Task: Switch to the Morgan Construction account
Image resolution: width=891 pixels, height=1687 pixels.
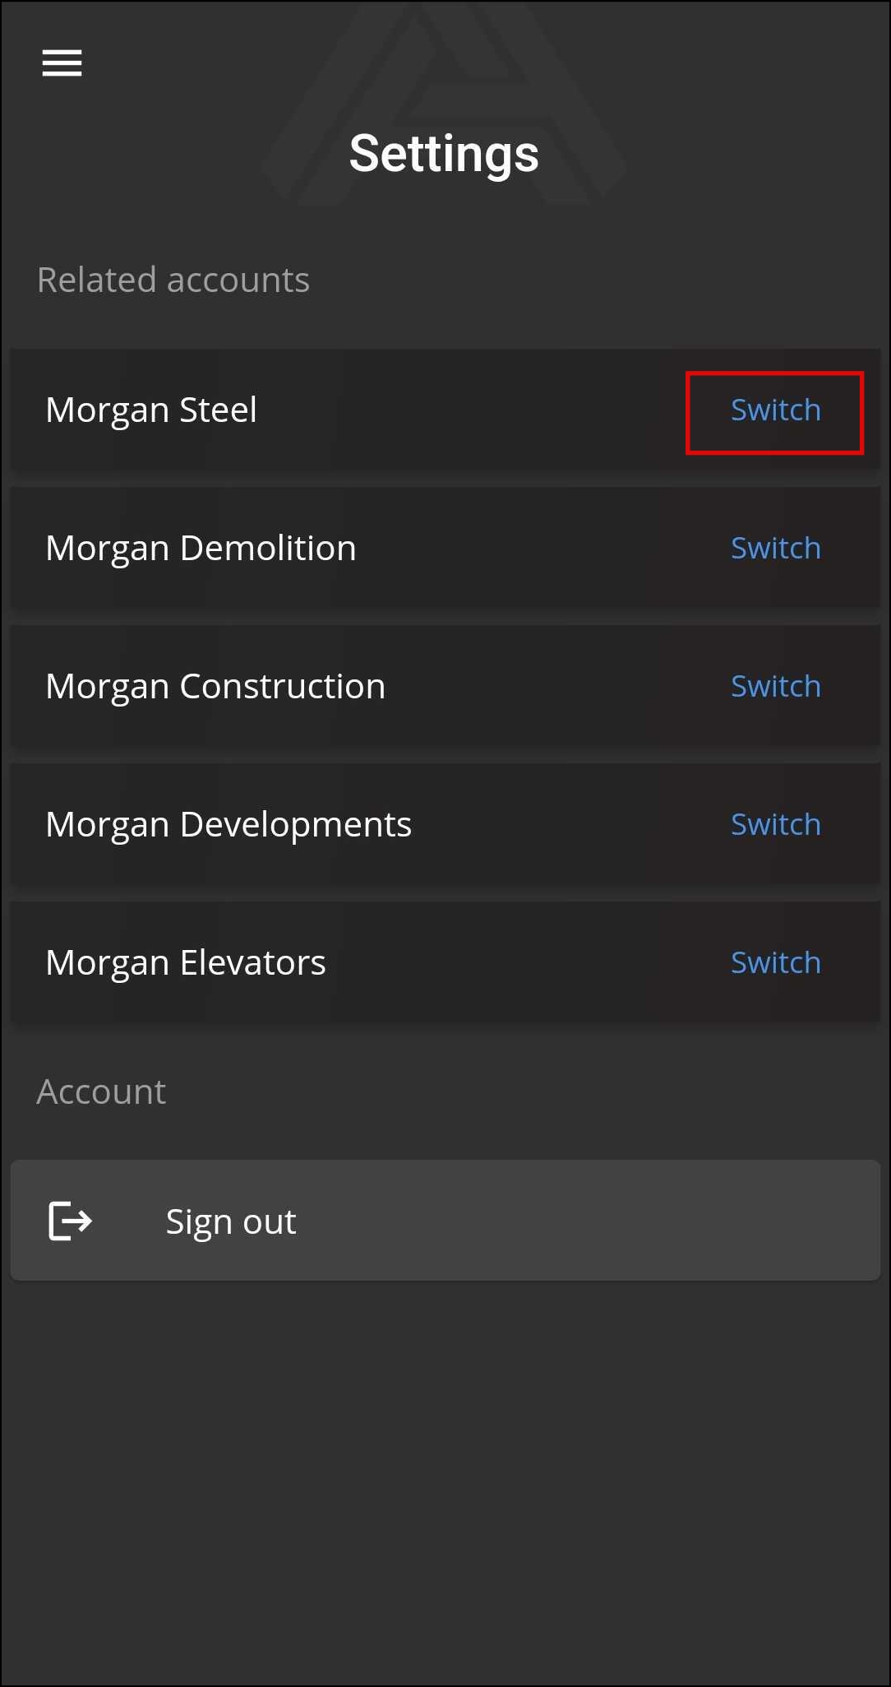Action: coord(774,686)
